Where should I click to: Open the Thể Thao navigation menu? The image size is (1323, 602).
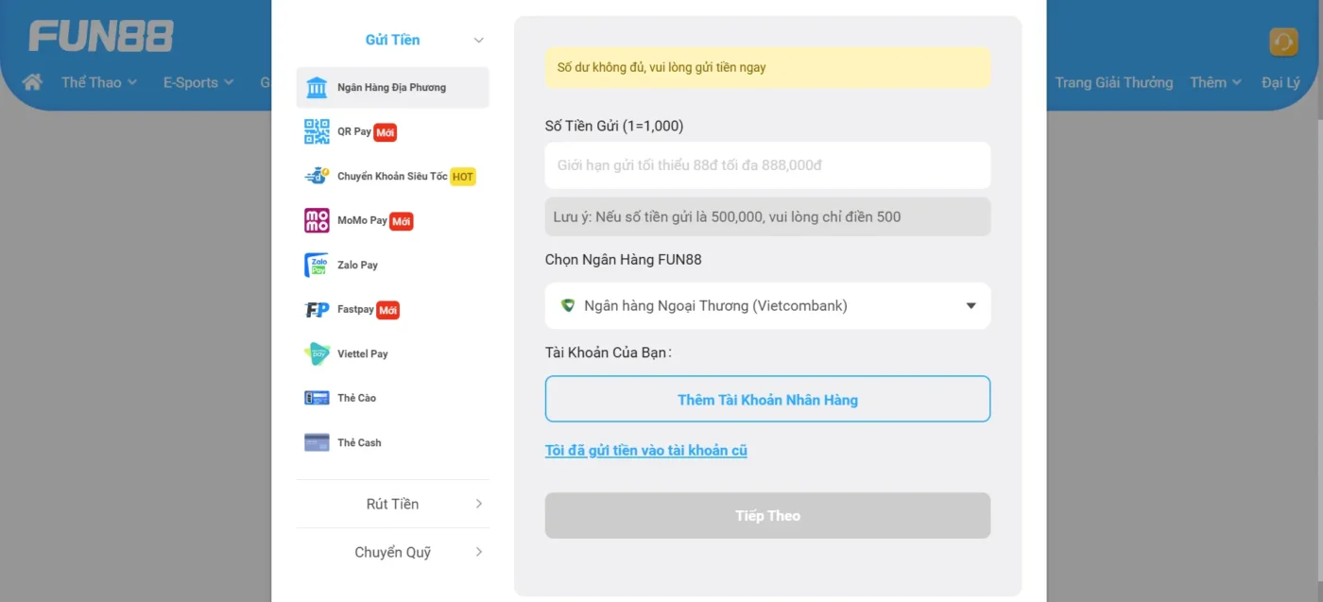[x=99, y=82]
